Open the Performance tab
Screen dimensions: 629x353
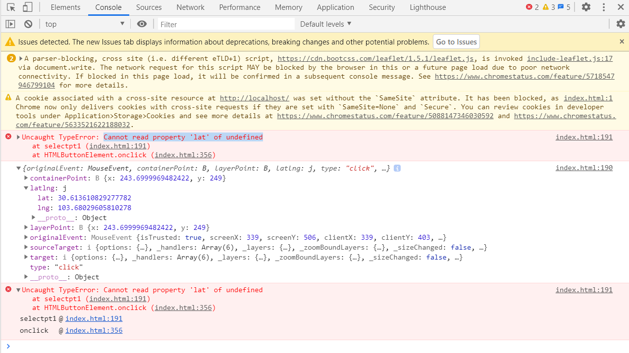click(x=240, y=7)
